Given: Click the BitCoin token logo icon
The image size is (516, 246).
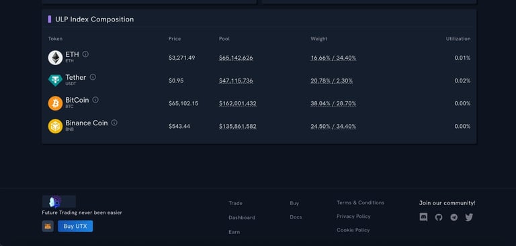Looking at the screenshot, I should (55, 103).
